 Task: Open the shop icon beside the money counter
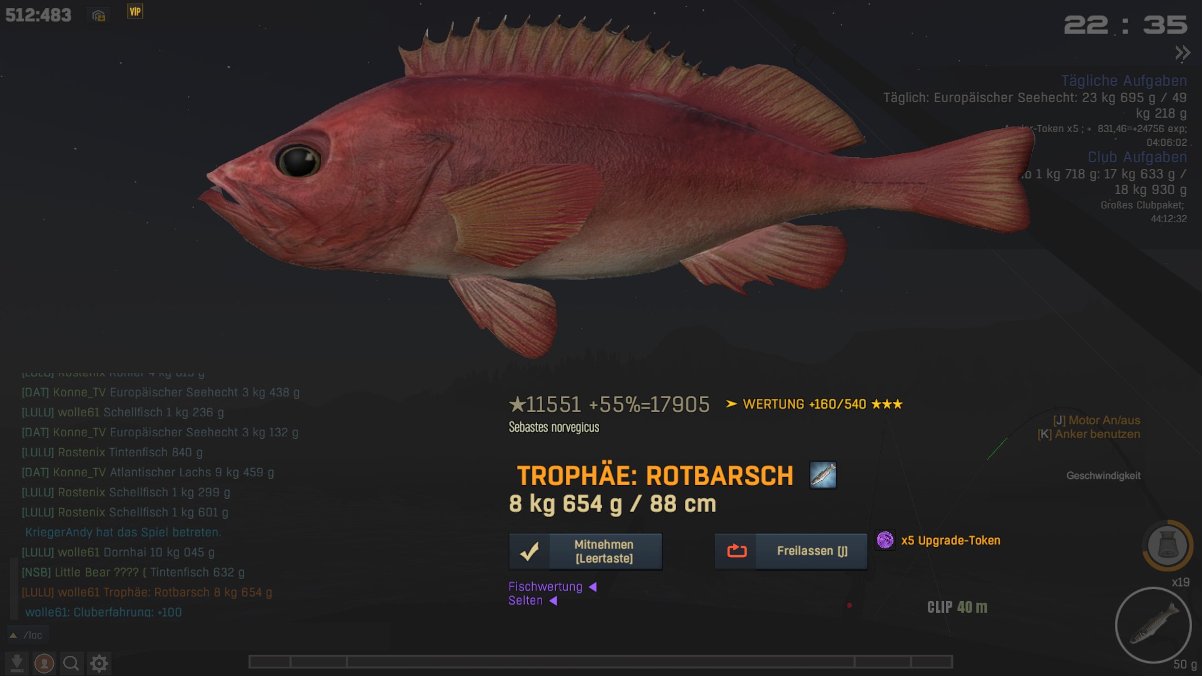[x=98, y=16]
